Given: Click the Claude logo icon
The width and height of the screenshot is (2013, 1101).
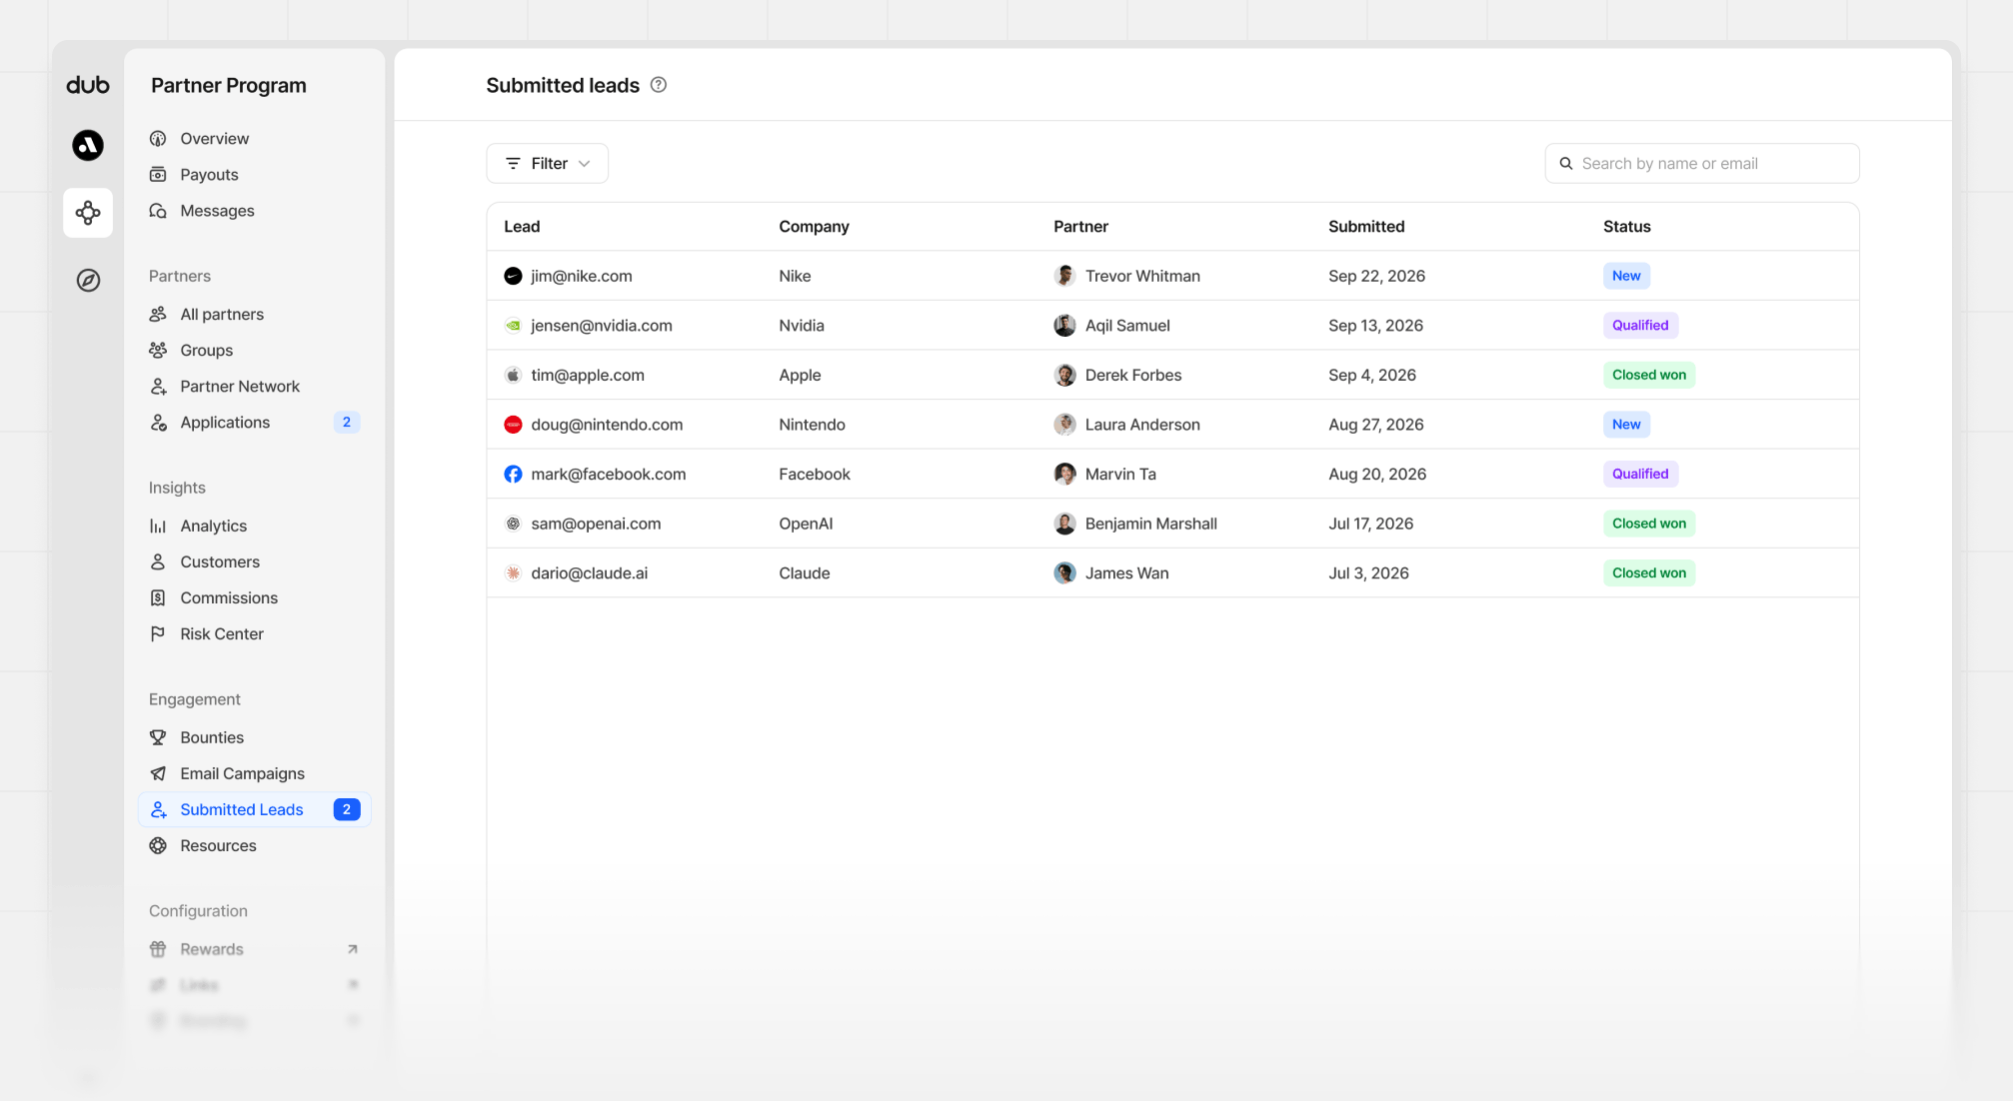Looking at the screenshot, I should coord(513,573).
